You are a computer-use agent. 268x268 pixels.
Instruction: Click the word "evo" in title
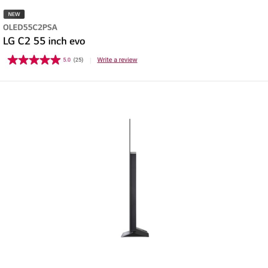(77, 42)
